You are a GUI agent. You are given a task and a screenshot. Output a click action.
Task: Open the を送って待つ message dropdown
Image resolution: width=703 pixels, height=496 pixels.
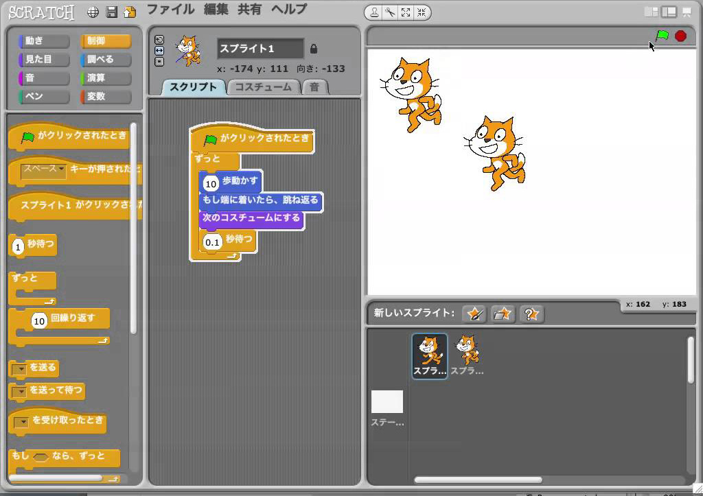point(19,392)
